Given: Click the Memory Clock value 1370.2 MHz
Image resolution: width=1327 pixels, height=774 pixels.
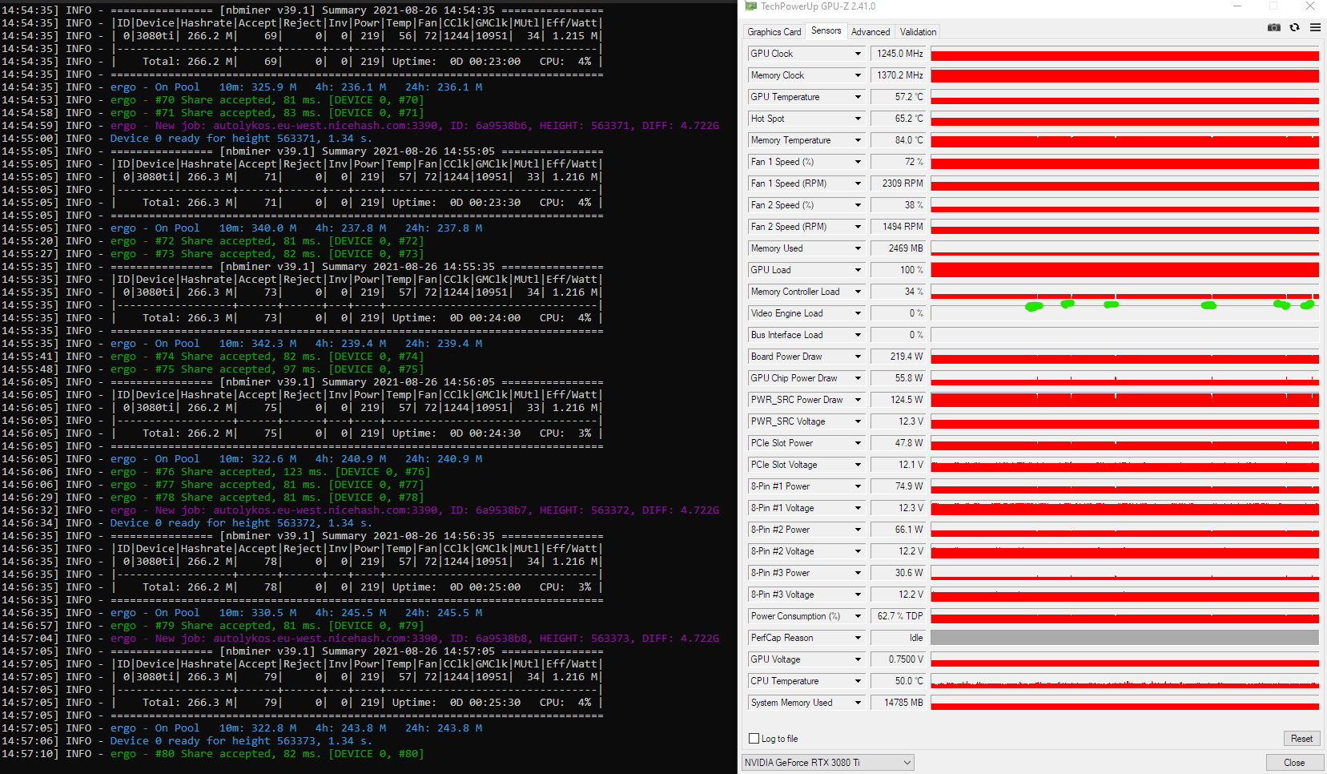Looking at the screenshot, I should coord(899,75).
